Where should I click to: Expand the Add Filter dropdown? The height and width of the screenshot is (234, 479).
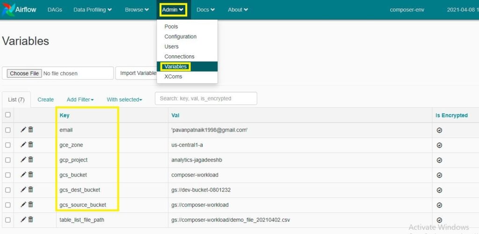(x=80, y=100)
